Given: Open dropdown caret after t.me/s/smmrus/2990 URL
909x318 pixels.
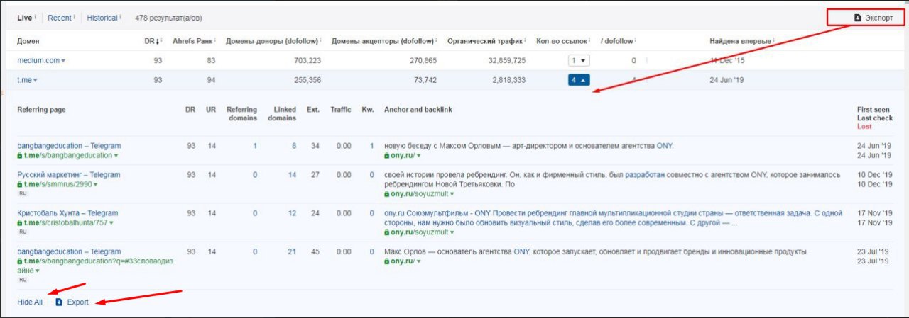Looking at the screenshot, I should point(95,185).
